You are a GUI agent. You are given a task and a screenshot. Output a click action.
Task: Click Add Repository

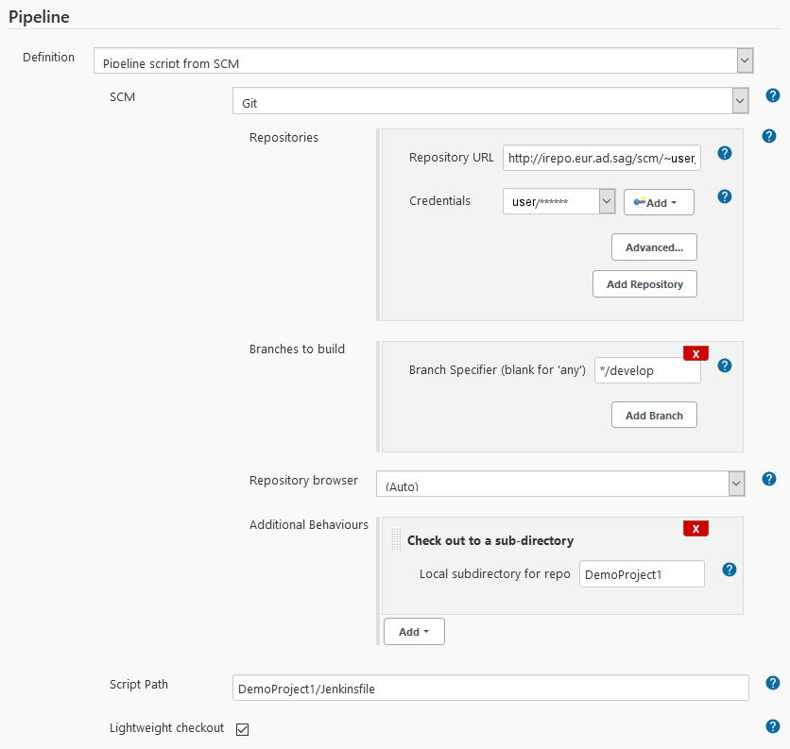click(x=644, y=283)
